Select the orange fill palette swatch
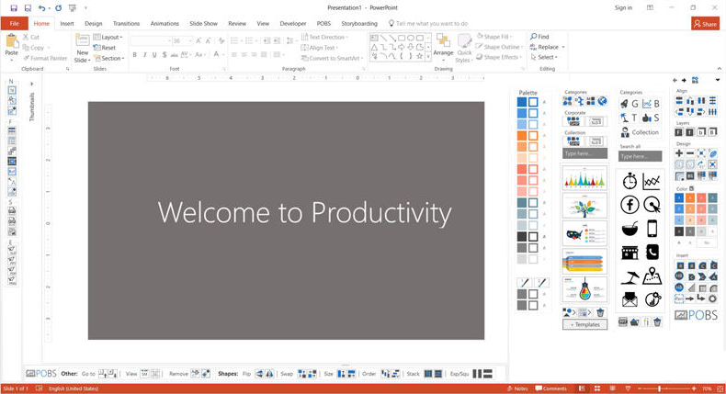726x394 pixels. pos(522,136)
